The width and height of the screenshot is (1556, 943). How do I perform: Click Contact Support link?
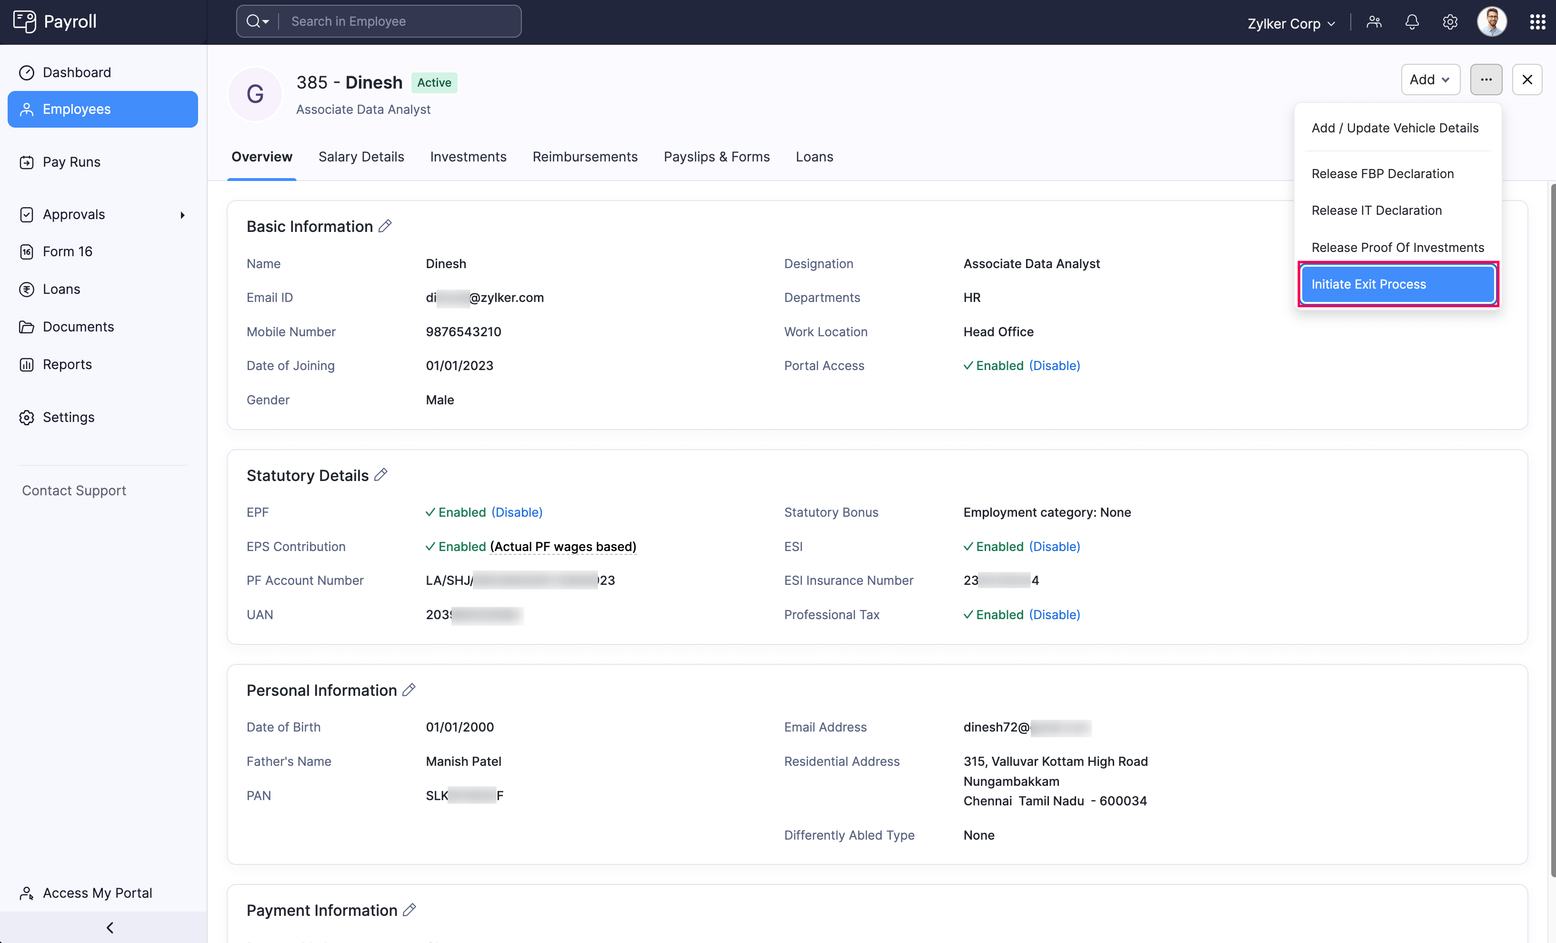(x=74, y=491)
